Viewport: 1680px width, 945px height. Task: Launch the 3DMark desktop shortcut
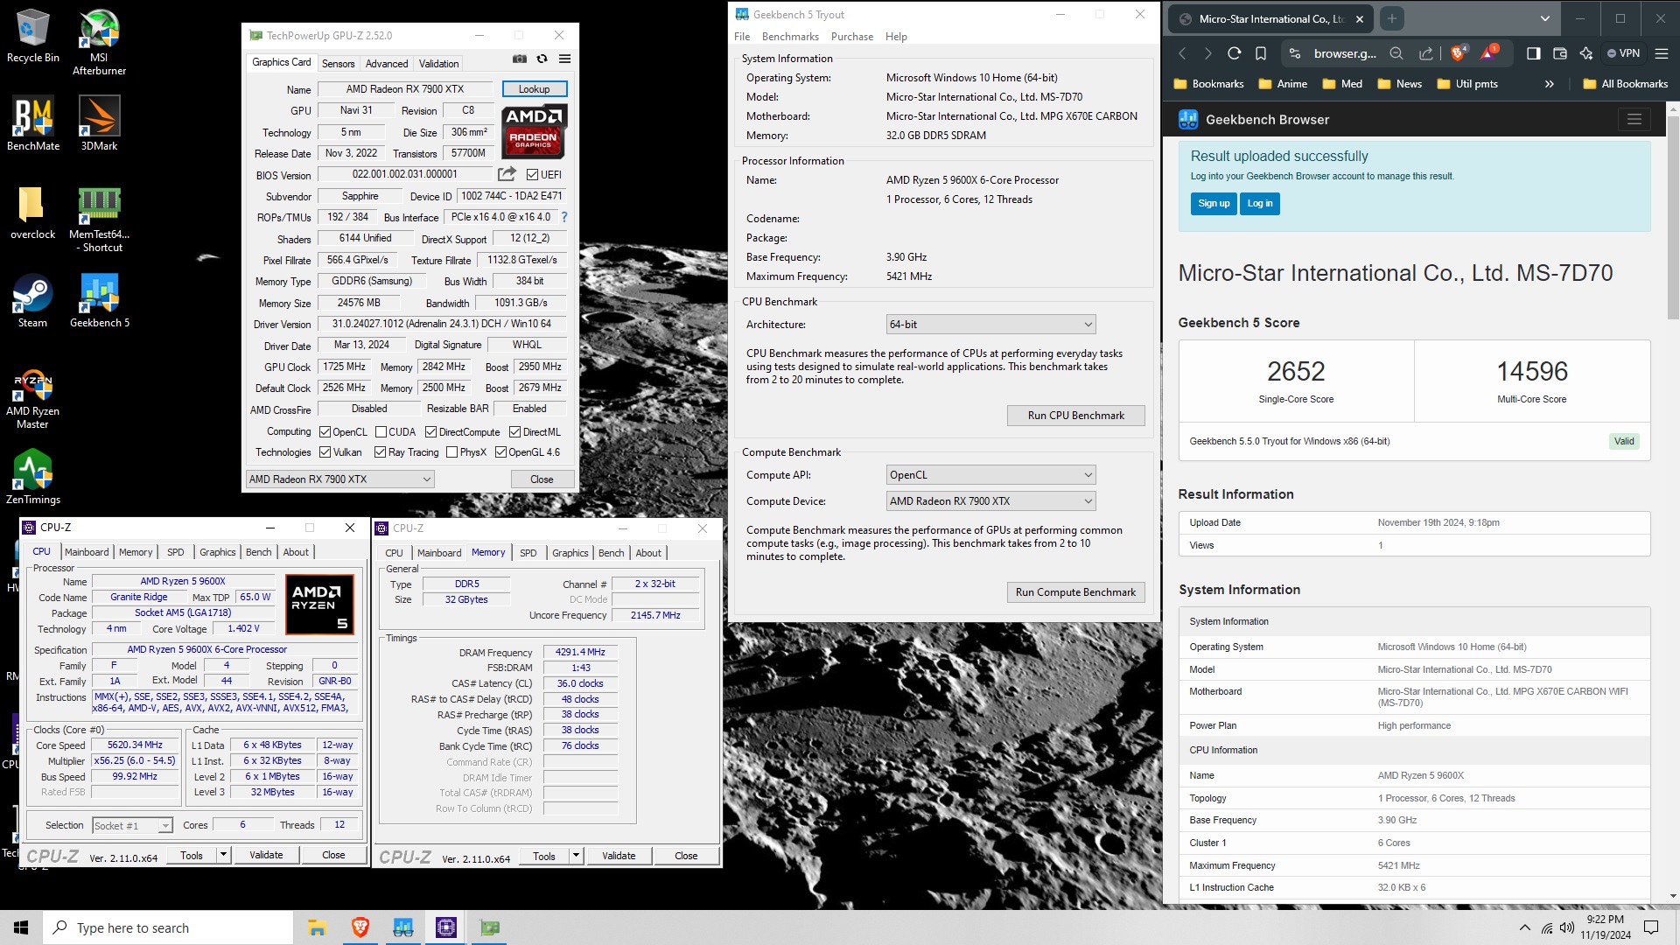coord(99,123)
